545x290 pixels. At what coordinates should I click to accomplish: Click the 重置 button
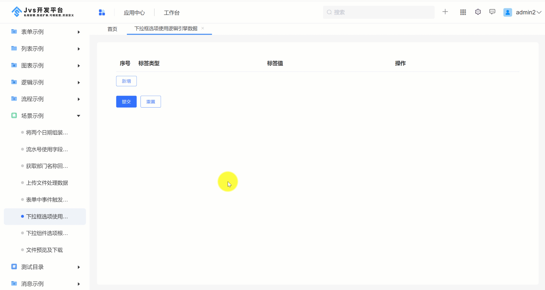pyautogui.click(x=151, y=102)
